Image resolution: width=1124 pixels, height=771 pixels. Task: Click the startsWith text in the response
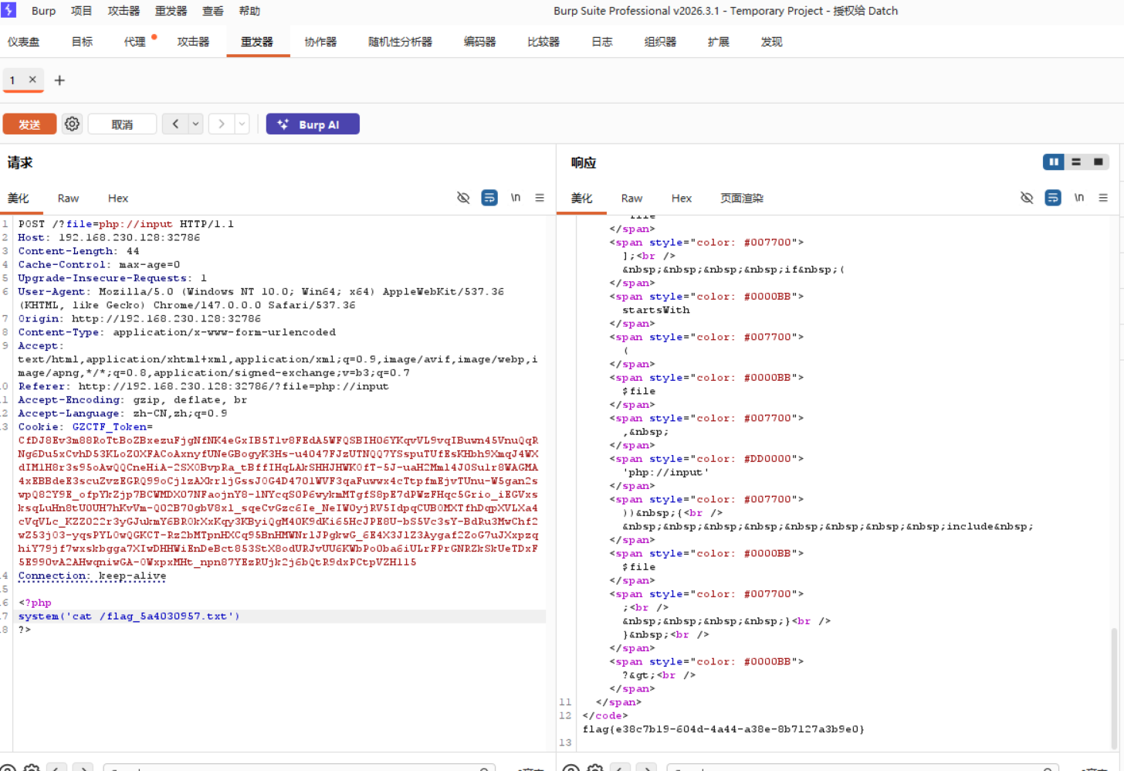pos(656,311)
